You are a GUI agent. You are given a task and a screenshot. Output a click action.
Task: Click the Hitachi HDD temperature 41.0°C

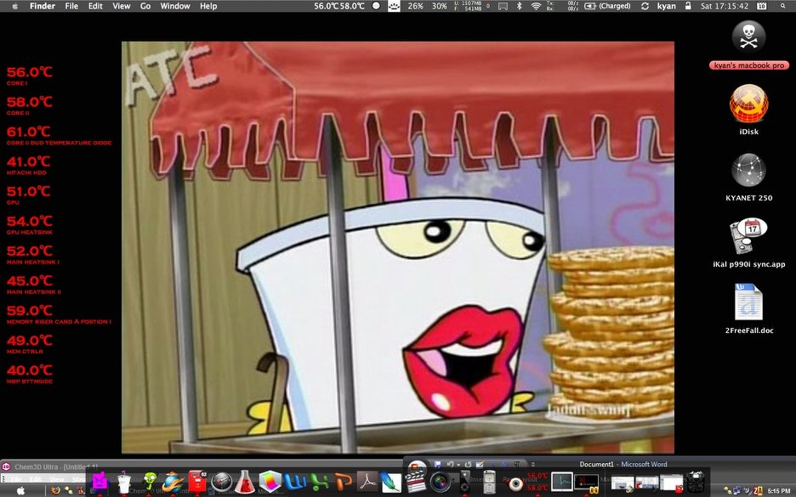pos(28,161)
